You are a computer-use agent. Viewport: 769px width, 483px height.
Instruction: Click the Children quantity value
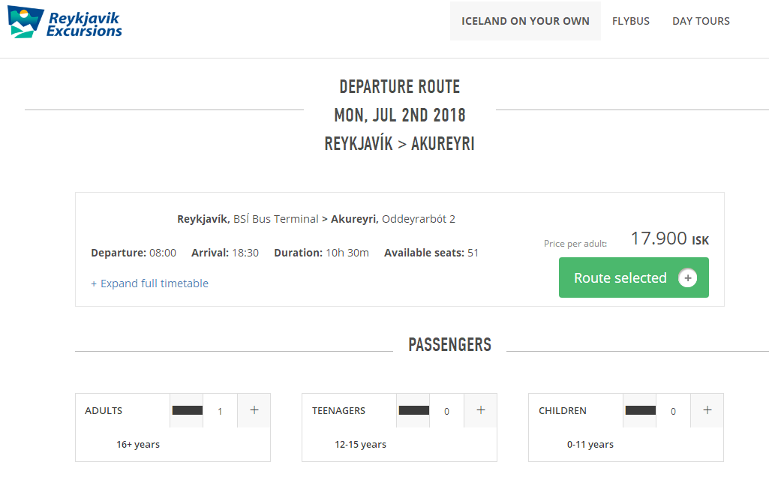(x=673, y=411)
